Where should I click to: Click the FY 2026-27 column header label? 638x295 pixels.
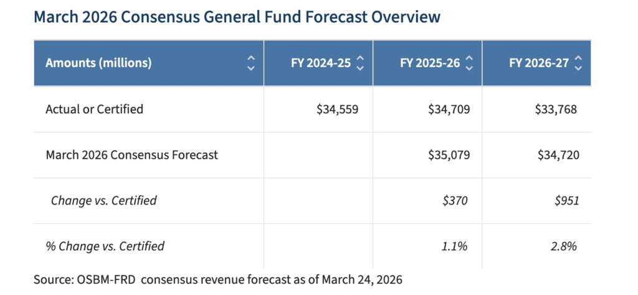click(539, 63)
